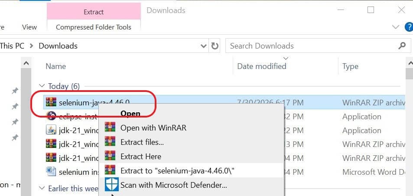The width and height of the screenshot is (413, 196).
Task: Open the View ribbon tab
Action: (x=29, y=27)
